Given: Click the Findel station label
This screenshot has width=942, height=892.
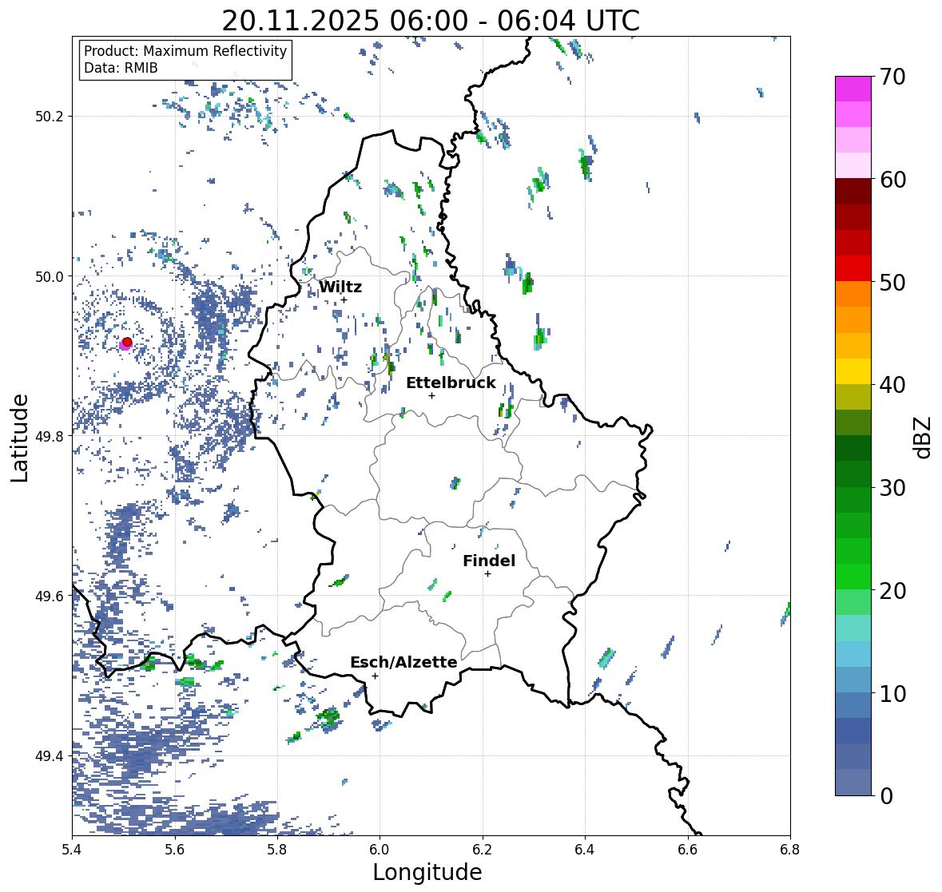Looking at the screenshot, I should click(488, 561).
